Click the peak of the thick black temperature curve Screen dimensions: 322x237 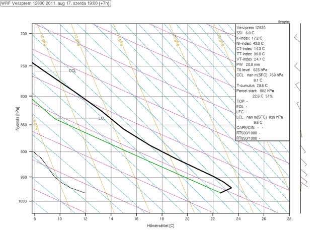click(231, 188)
